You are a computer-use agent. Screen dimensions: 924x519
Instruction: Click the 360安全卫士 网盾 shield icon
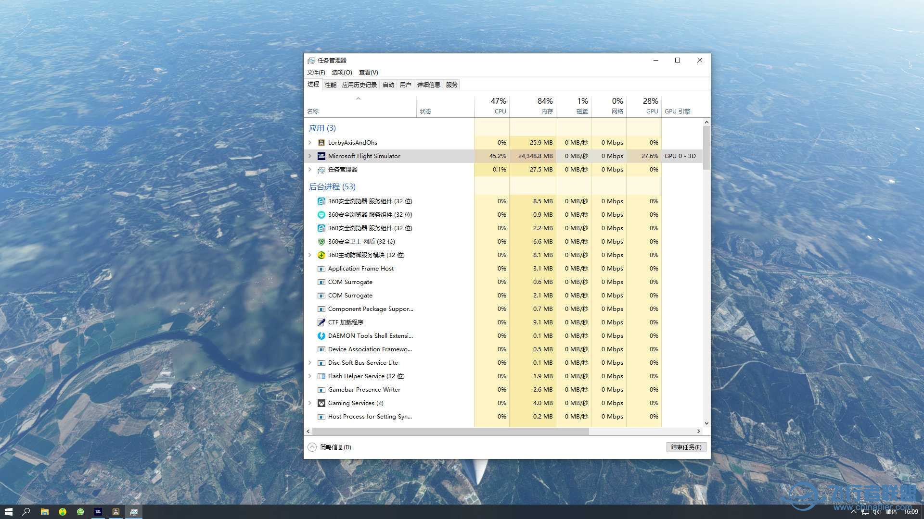(x=321, y=242)
